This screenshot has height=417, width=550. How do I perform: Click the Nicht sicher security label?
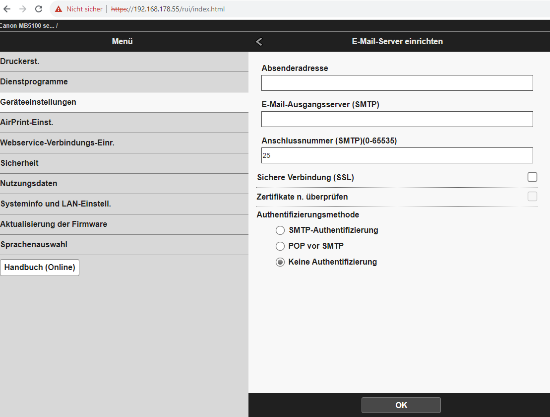[84, 9]
